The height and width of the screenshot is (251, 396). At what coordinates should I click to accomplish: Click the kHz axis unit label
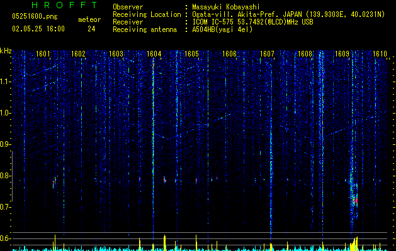(6, 51)
